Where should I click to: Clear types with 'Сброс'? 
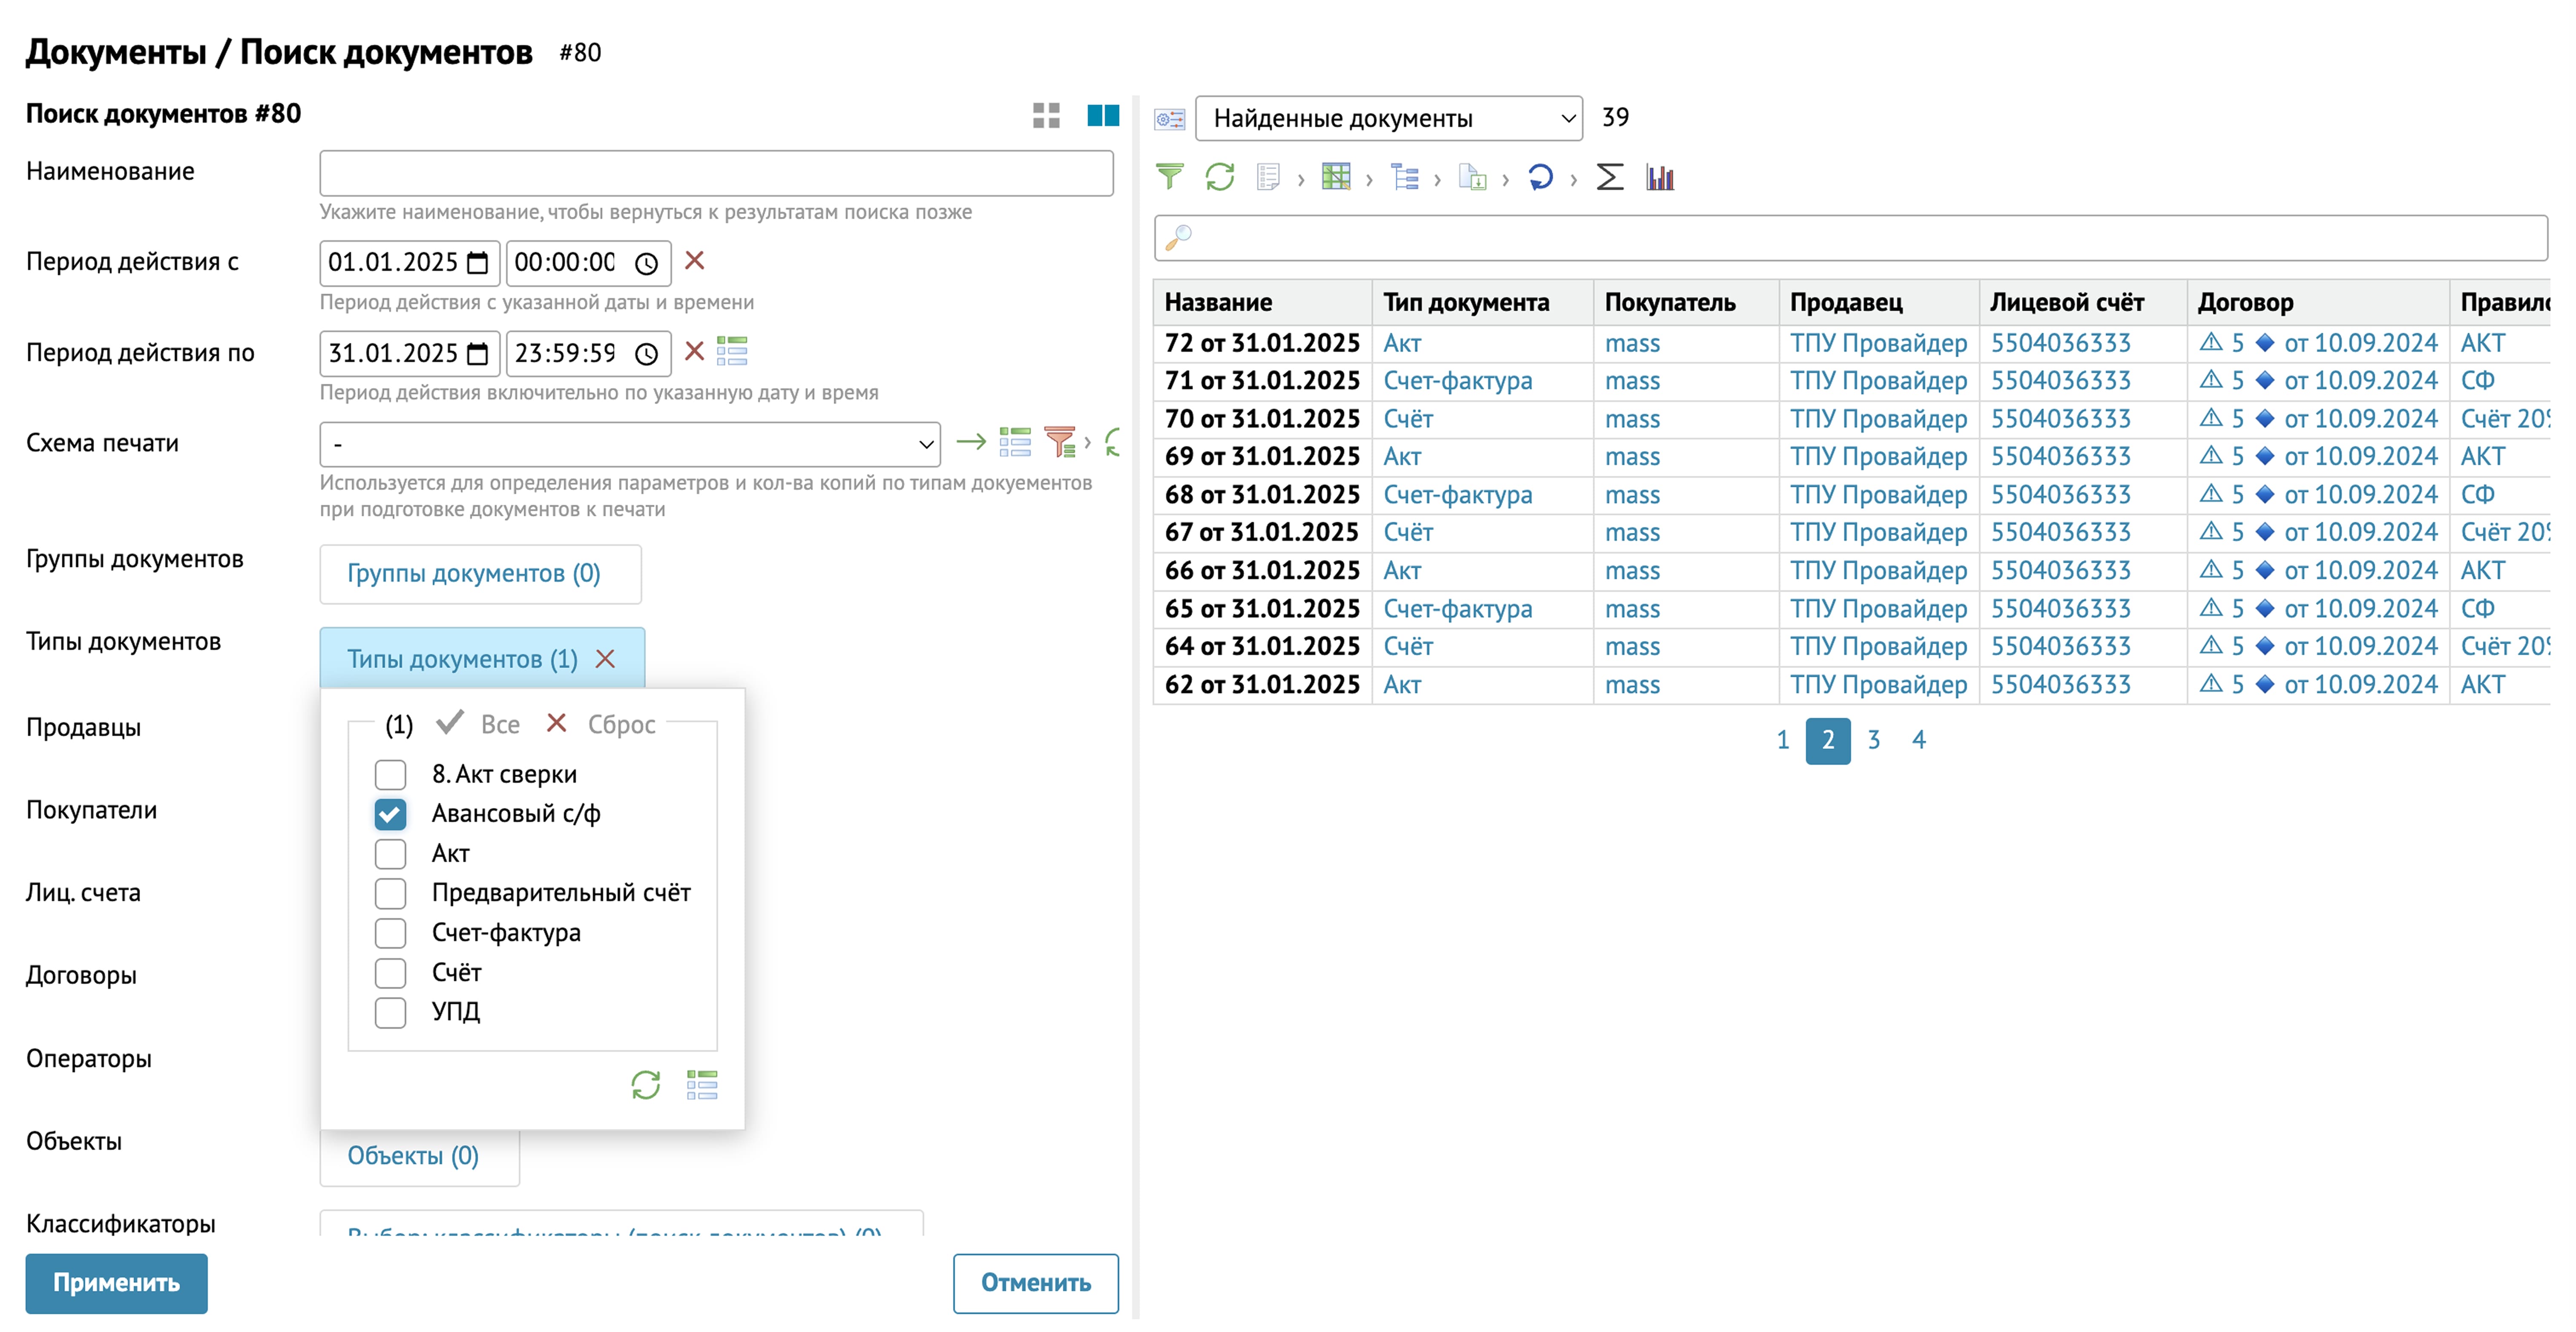pos(601,724)
